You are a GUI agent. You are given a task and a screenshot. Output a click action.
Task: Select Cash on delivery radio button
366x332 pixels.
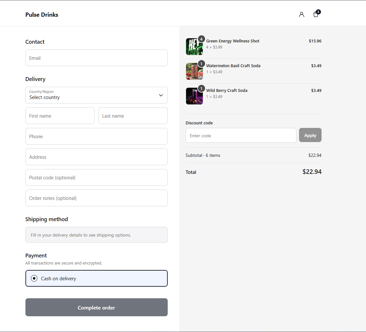tap(34, 278)
